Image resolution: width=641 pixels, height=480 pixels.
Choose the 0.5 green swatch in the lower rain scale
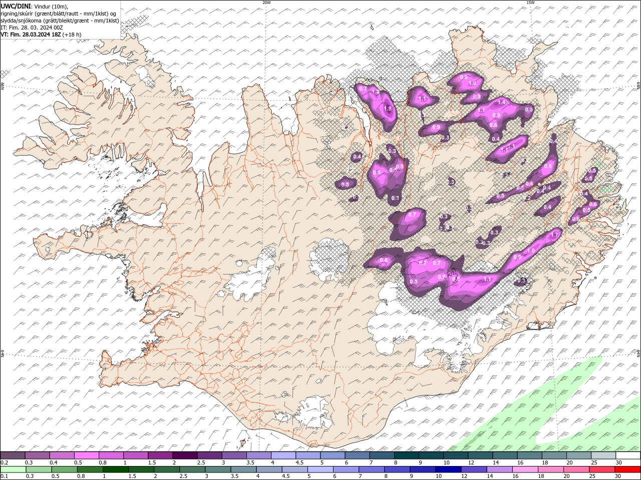pos(64,469)
